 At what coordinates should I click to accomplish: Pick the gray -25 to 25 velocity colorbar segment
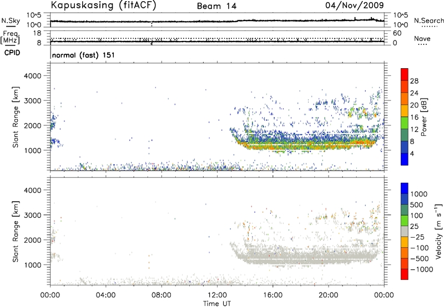[x=405, y=231]
